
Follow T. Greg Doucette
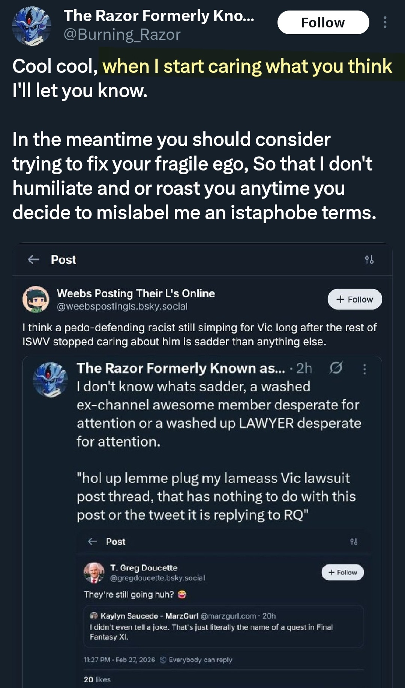tap(342, 572)
